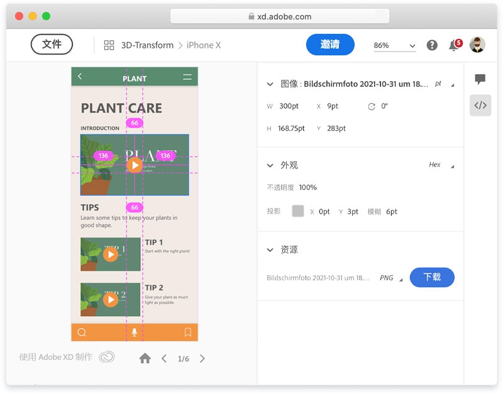Click the 1/6 page counter
503x394 pixels.
click(184, 359)
